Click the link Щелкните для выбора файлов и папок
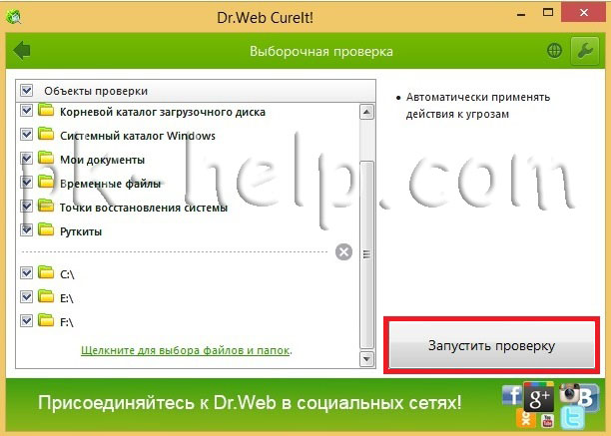The height and width of the screenshot is (436, 611). (x=185, y=350)
